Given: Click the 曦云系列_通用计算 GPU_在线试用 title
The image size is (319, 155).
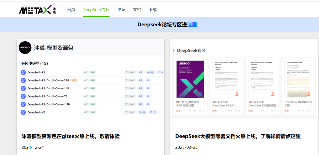Looking at the screenshot, I should point(188,104).
